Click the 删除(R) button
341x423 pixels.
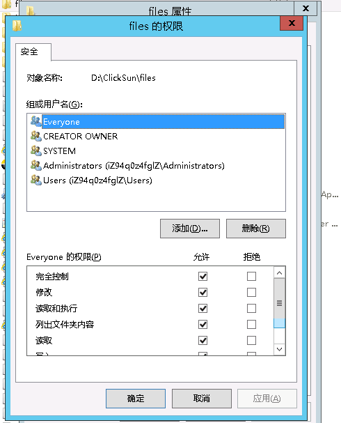(x=256, y=229)
